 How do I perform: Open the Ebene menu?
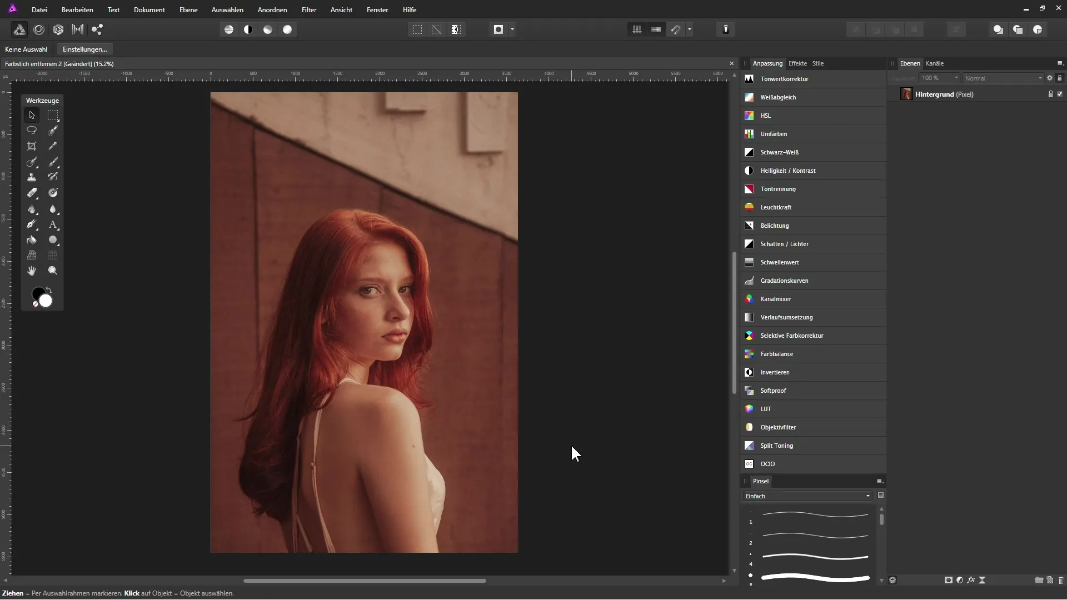[188, 10]
